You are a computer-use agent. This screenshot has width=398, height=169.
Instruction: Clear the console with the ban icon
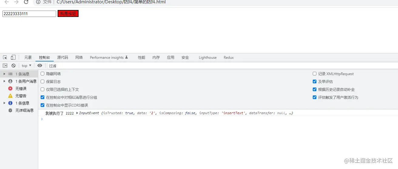[x=13, y=65]
